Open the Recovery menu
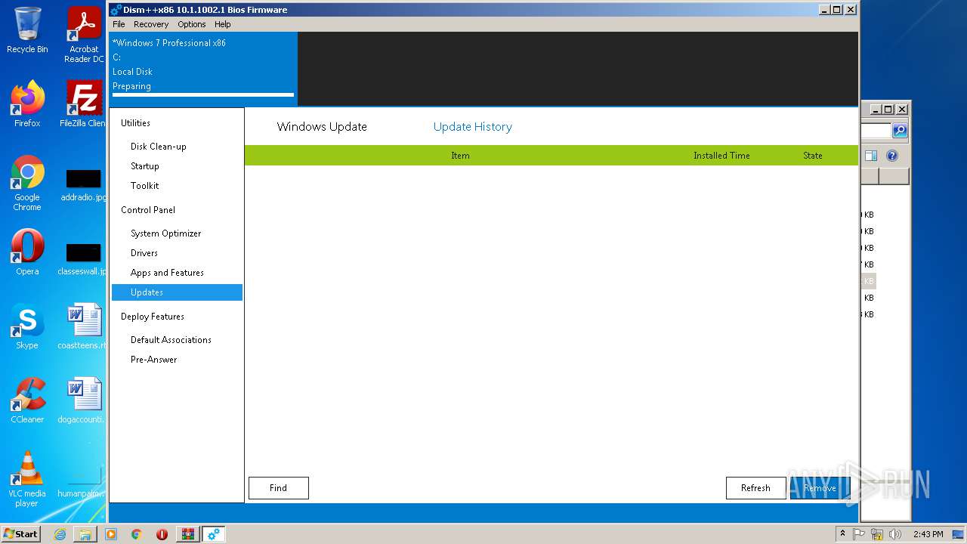967x544 pixels. click(x=151, y=24)
